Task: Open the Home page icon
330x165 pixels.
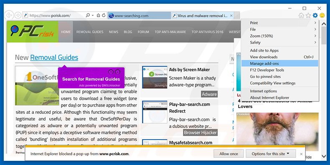Action: tap(301, 15)
